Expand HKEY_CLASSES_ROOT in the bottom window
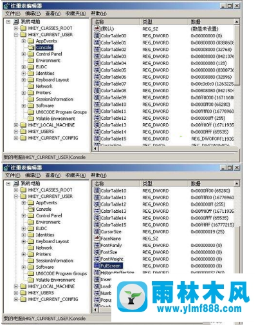The image size is (258, 325). coord(16,190)
